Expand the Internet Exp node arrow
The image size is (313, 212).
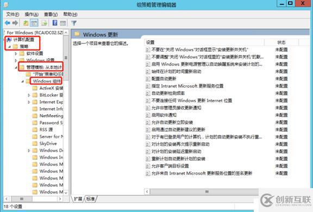[x=29, y=102]
